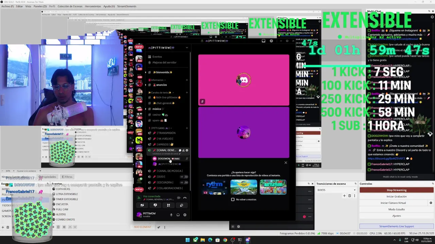Open Ajustes button in Controles
This screenshot has width=435, height=244.
click(x=397, y=216)
